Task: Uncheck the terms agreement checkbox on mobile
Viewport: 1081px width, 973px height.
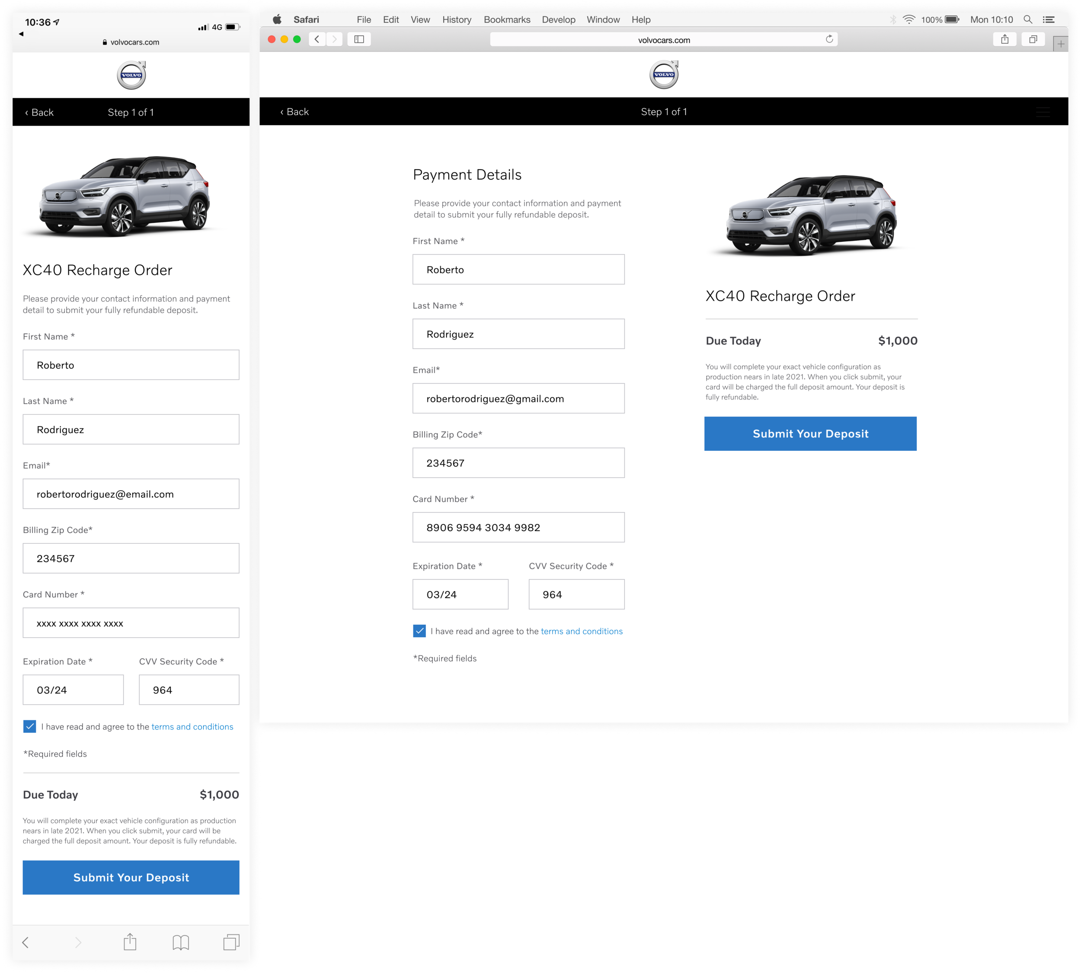Action: (29, 726)
